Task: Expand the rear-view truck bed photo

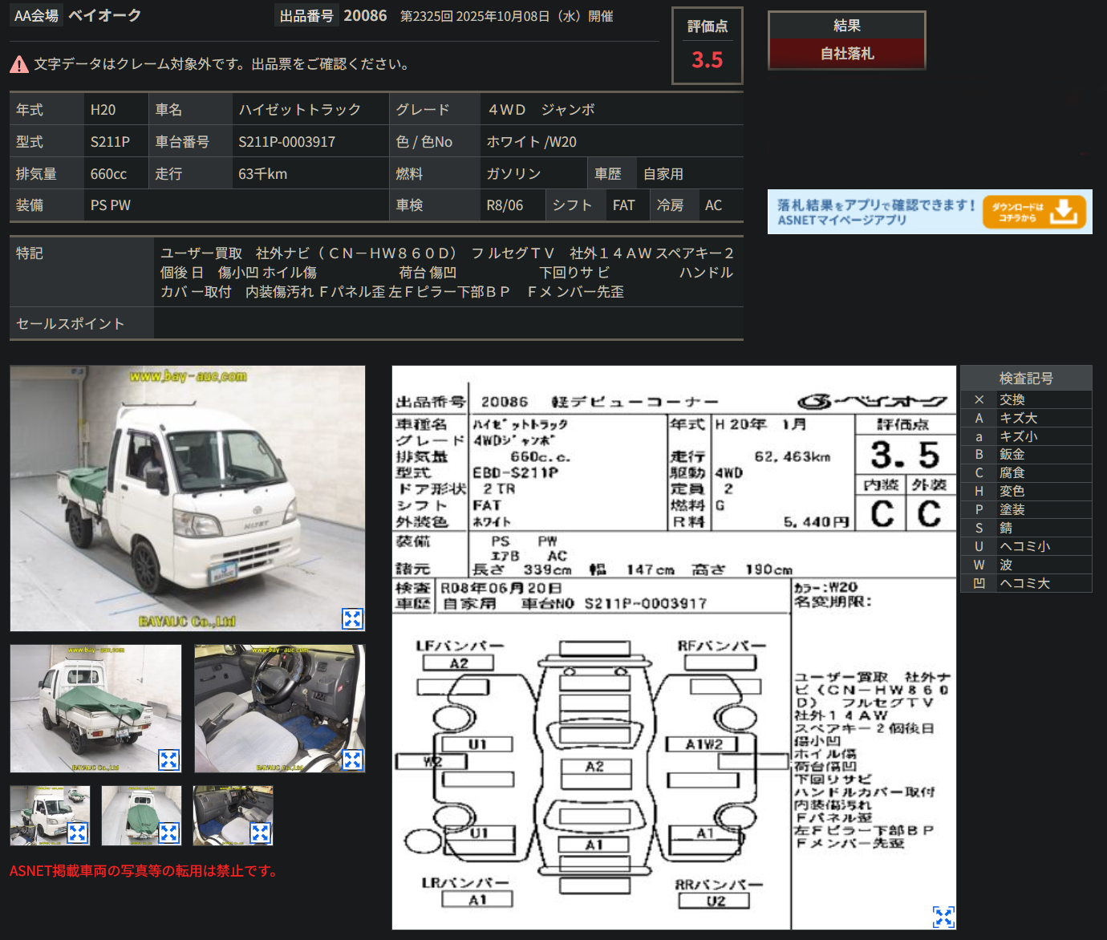Action: point(168,760)
